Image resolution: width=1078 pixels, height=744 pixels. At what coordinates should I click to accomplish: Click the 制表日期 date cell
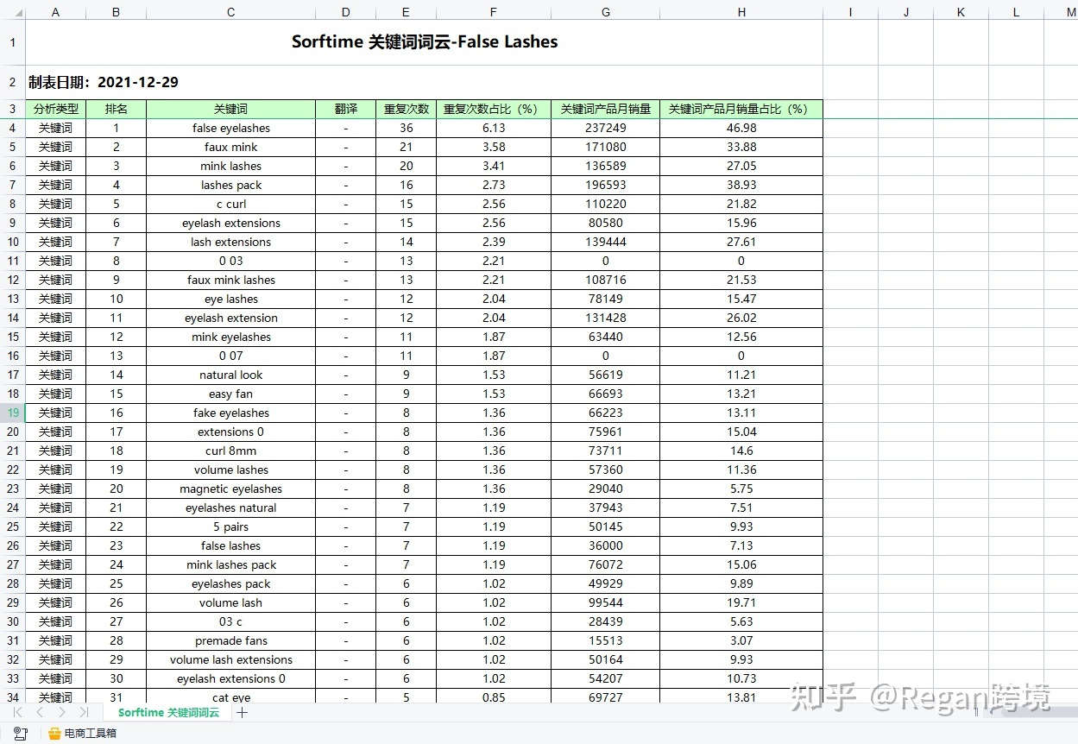coord(104,83)
